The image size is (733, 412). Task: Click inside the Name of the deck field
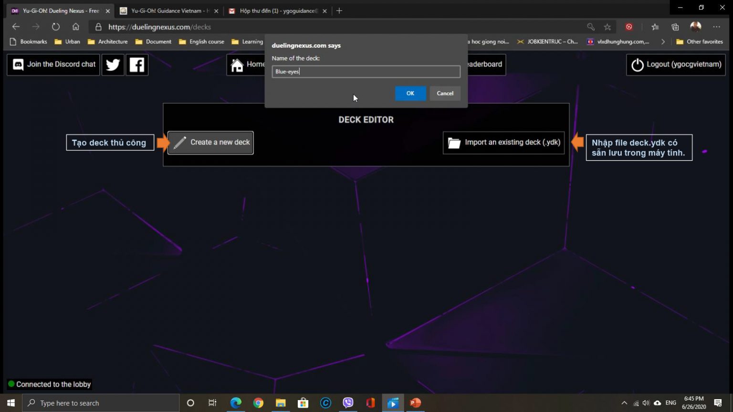click(x=366, y=72)
